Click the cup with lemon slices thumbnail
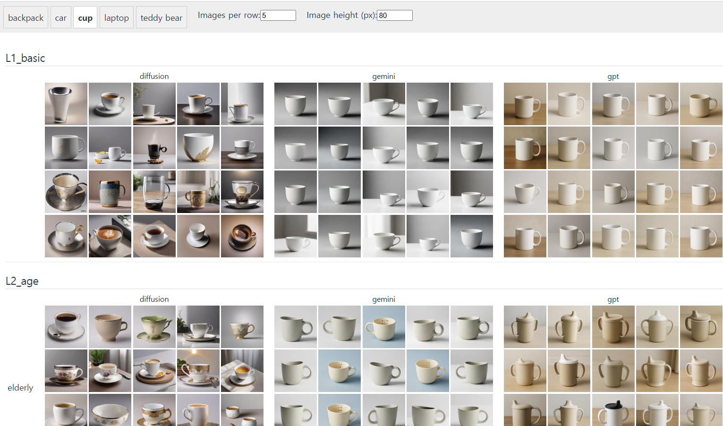Image resolution: width=723 pixels, height=426 pixels. click(x=110, y=148)
